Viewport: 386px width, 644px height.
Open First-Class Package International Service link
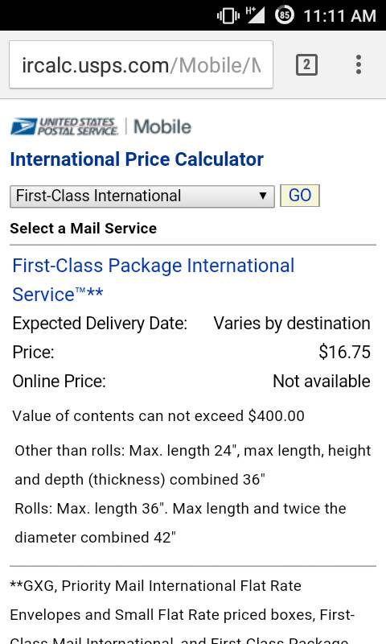[x=153, y=279]
